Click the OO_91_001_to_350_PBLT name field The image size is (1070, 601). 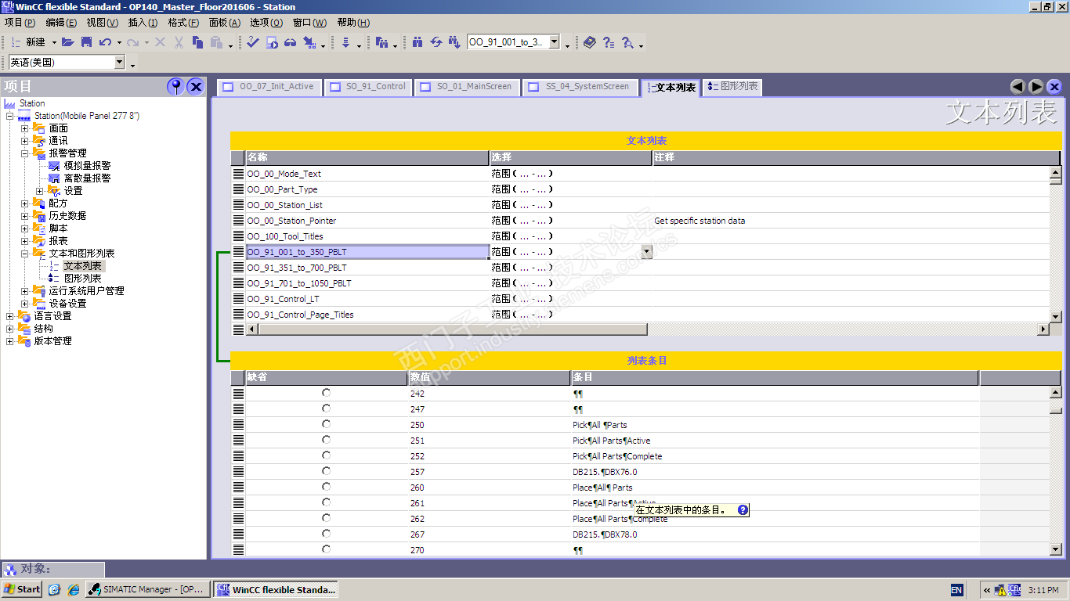[x=367, y=252]
